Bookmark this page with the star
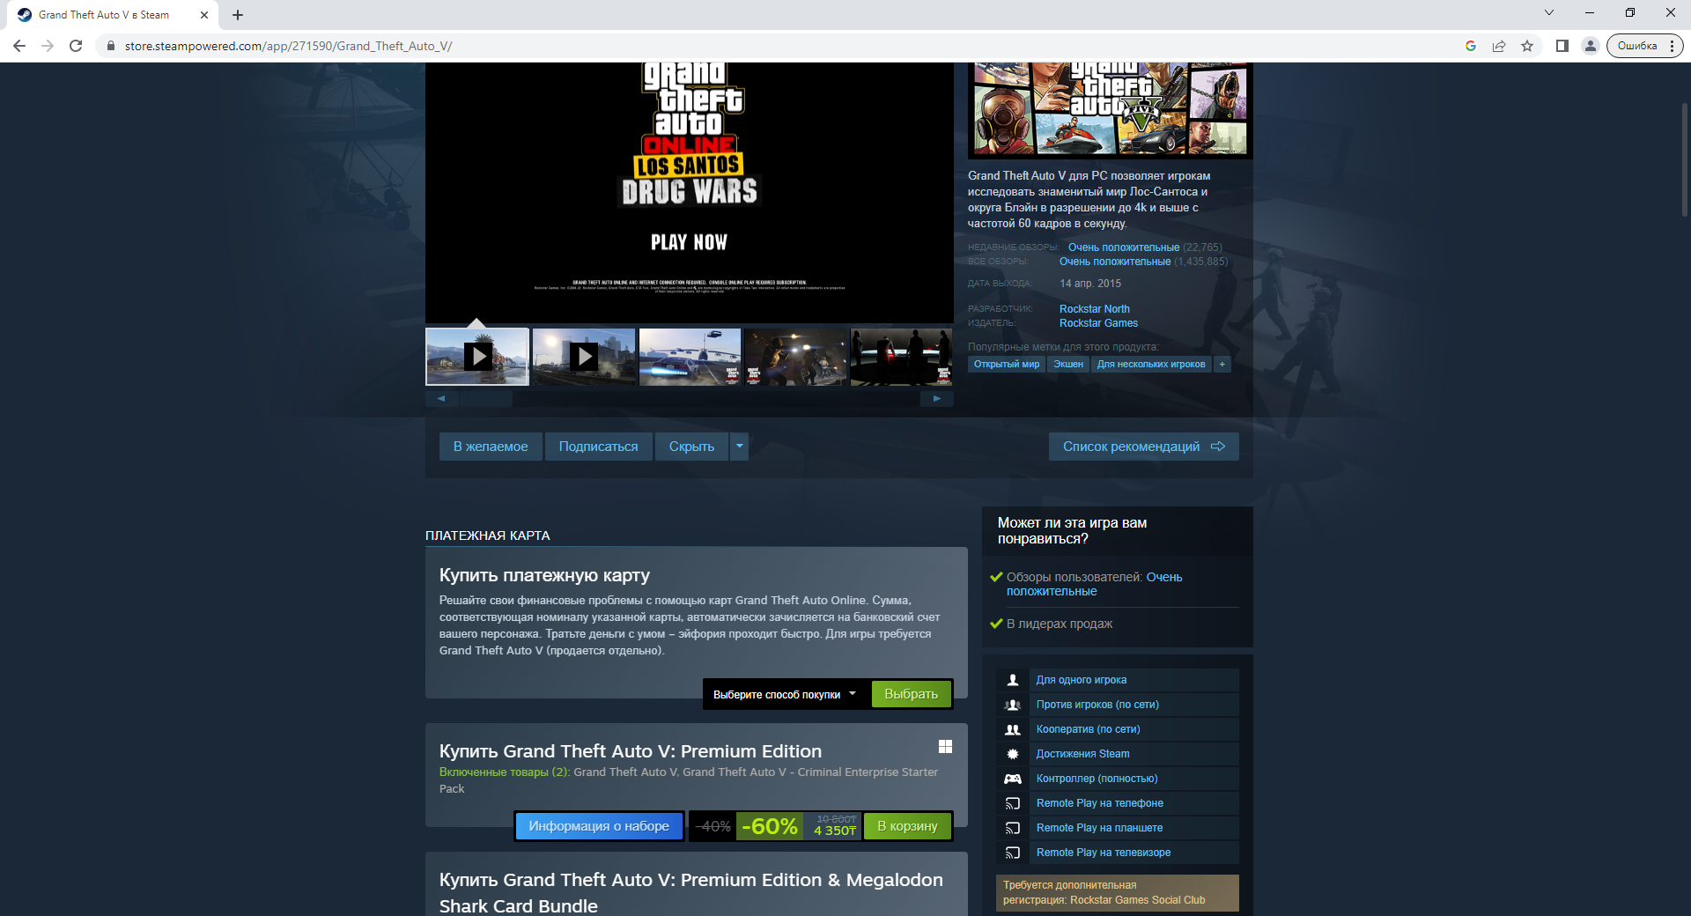This screenshot has width=1691, height=916. [1527, 46]
